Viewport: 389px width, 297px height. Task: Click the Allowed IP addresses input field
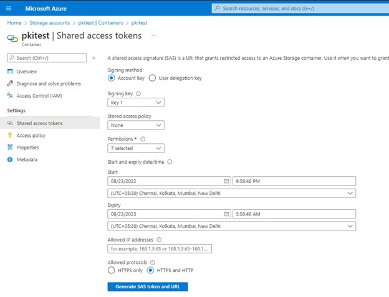(160, 248)
